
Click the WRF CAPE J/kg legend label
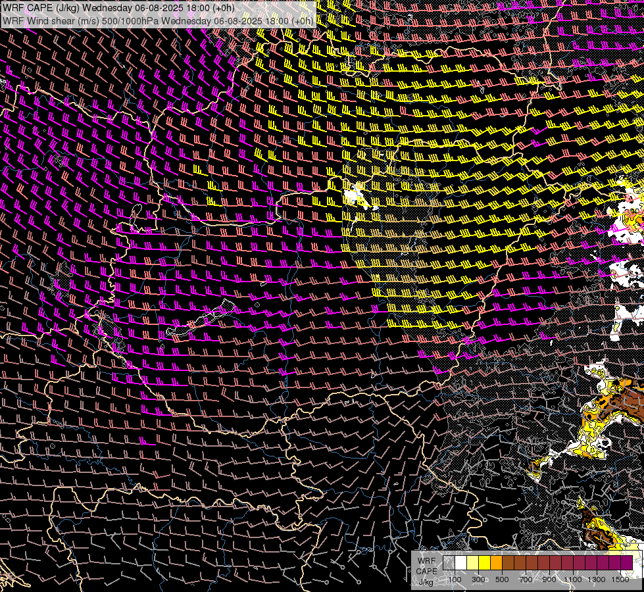point(426,572)
